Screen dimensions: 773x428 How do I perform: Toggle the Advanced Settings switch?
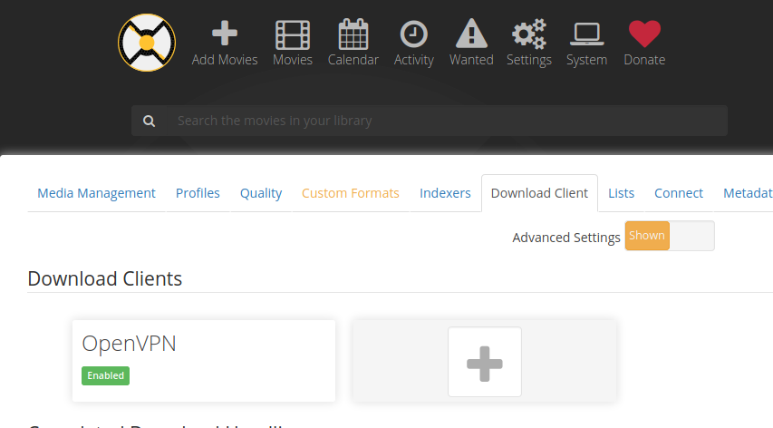(x=669, y=236)
